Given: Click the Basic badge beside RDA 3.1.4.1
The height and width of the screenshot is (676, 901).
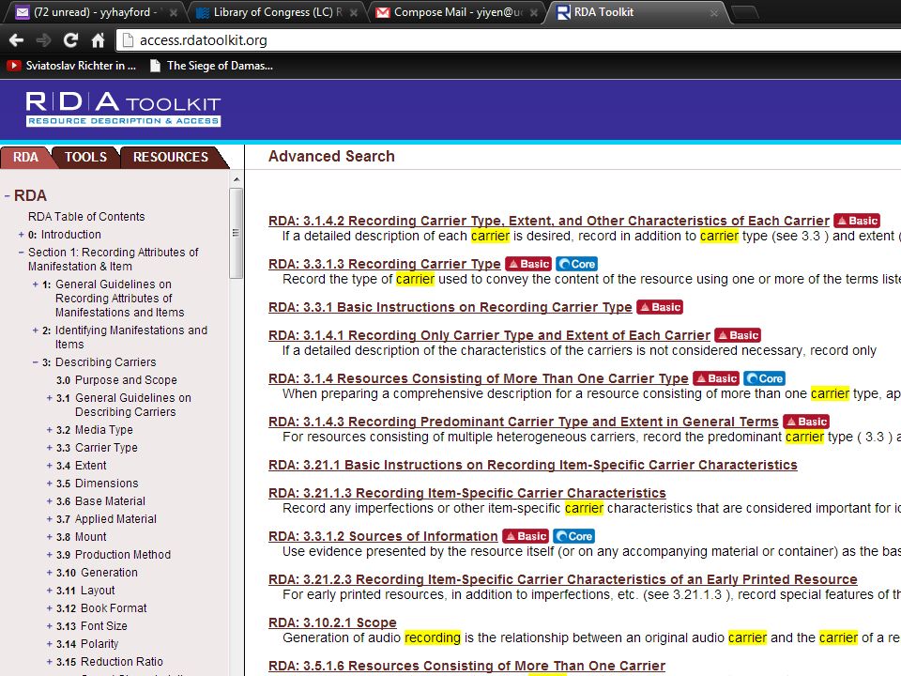Looking at the screenshot, I should pyautogui.click(x=738, y=335).
